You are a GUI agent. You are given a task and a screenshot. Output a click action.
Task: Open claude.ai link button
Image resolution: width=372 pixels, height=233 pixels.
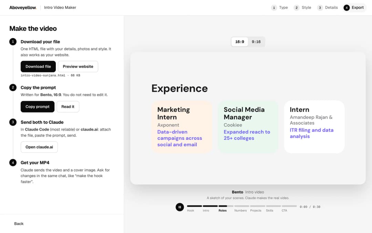click(x=39, y=147)
